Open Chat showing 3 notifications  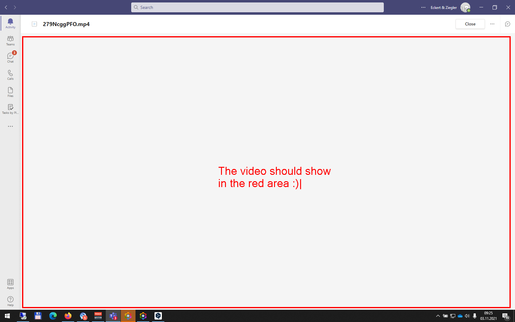[x=10, y=58]
